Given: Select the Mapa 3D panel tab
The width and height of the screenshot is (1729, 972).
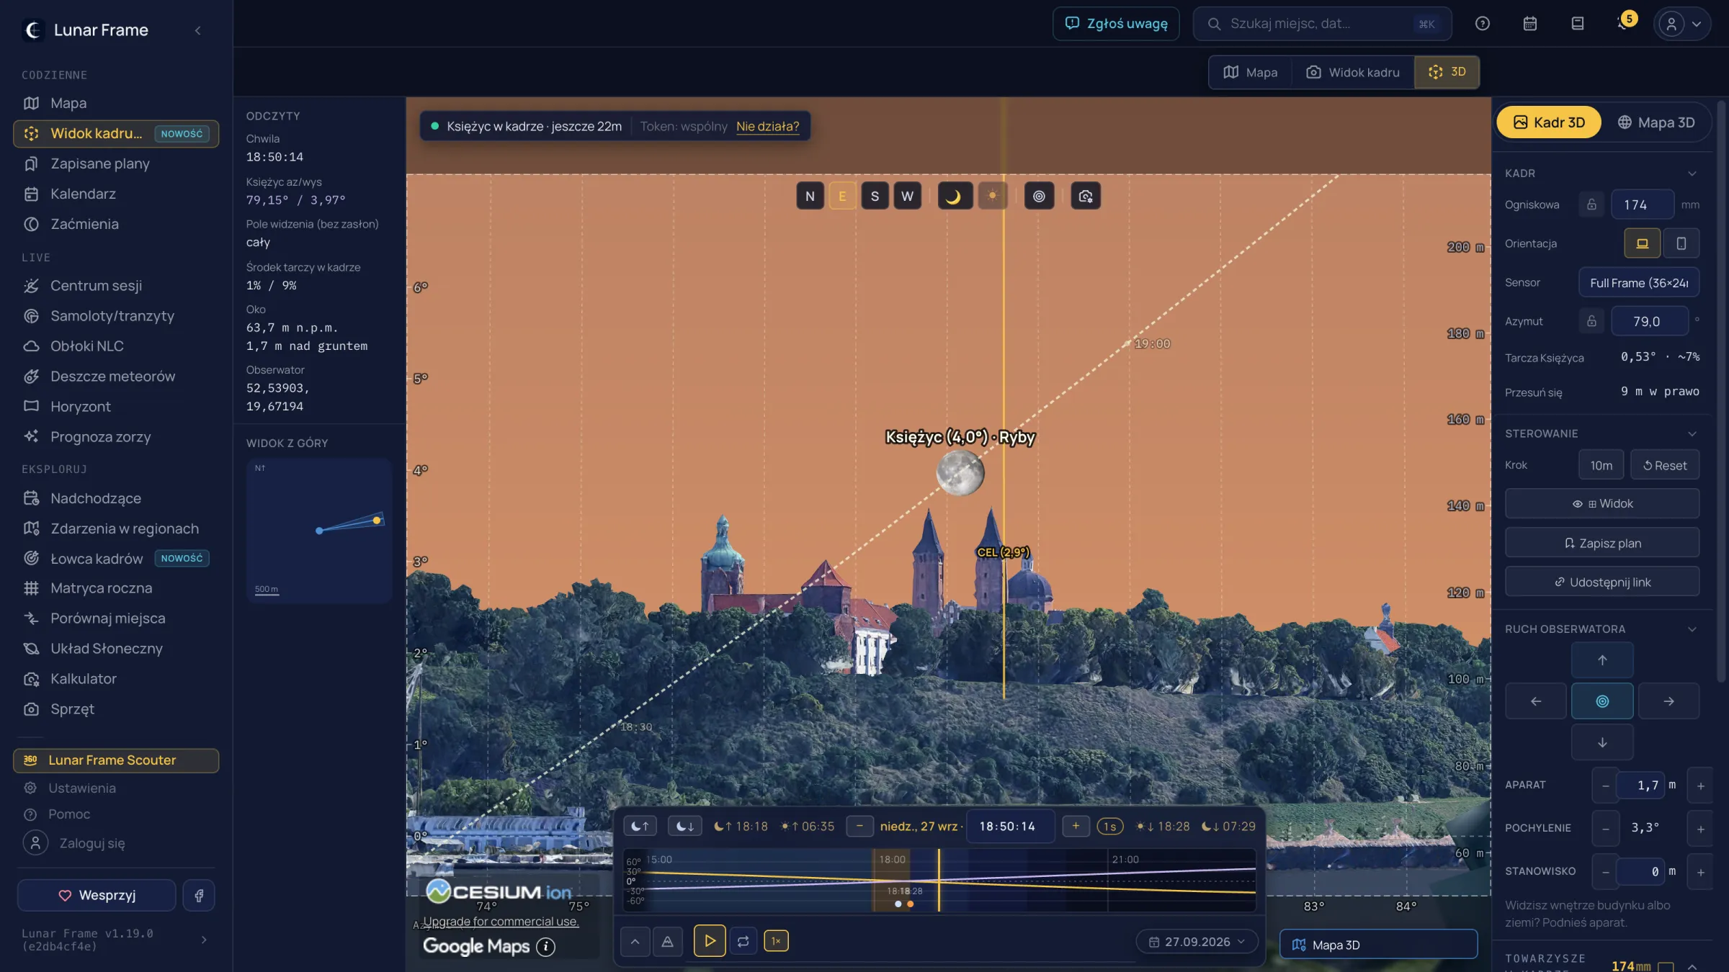Looking at the screenshot, I should click(1656, 122).
